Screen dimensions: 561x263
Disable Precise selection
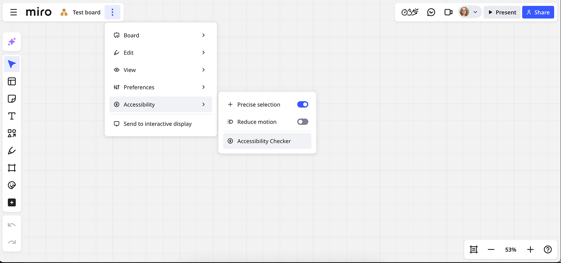[x=302, y=104]
